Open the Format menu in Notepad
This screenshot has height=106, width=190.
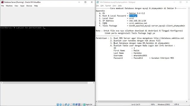click(x=108, y=6)
